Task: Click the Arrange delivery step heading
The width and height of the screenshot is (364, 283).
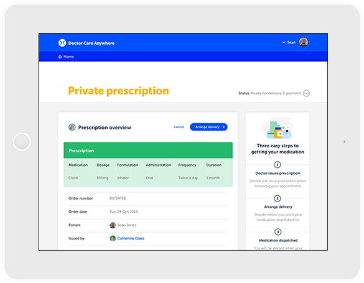Action: pyautogui.click(x=278, y=207)
